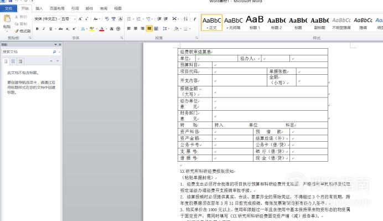
Task: Click the Clear Formatting icon
Action: [107, 19]
